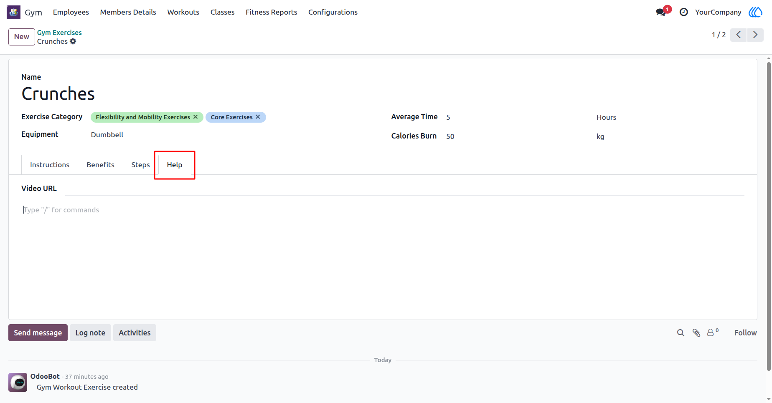
Task: Click the Odoo user avatar icon
Action: pos(755,12)
